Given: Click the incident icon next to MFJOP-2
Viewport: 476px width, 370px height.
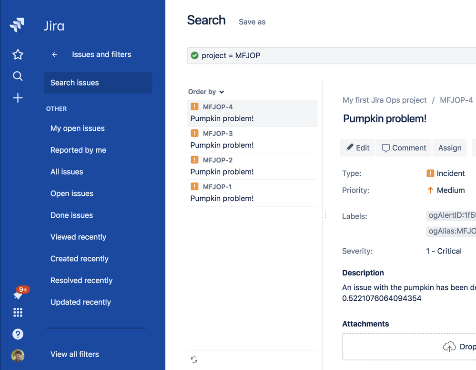Looking at the screenshot, I should [x=194, y=160].
